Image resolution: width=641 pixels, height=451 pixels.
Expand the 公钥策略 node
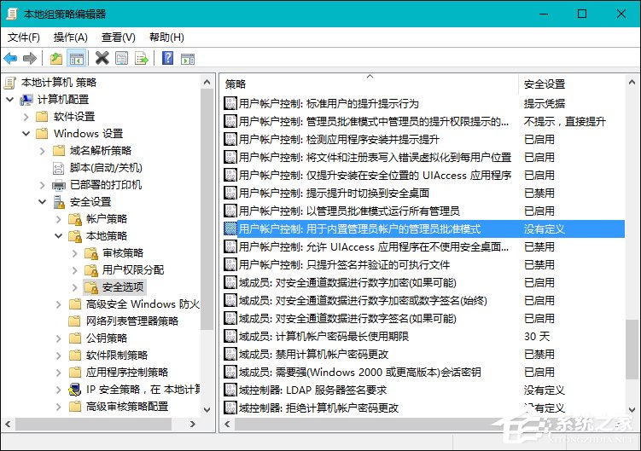58,338
